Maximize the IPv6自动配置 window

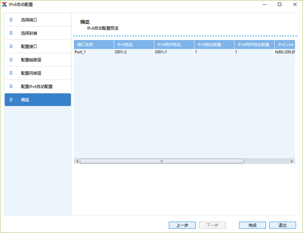pos(280,4)
